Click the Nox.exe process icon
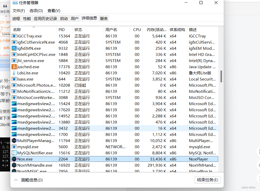The image size is (260, 191). (14, 159)
